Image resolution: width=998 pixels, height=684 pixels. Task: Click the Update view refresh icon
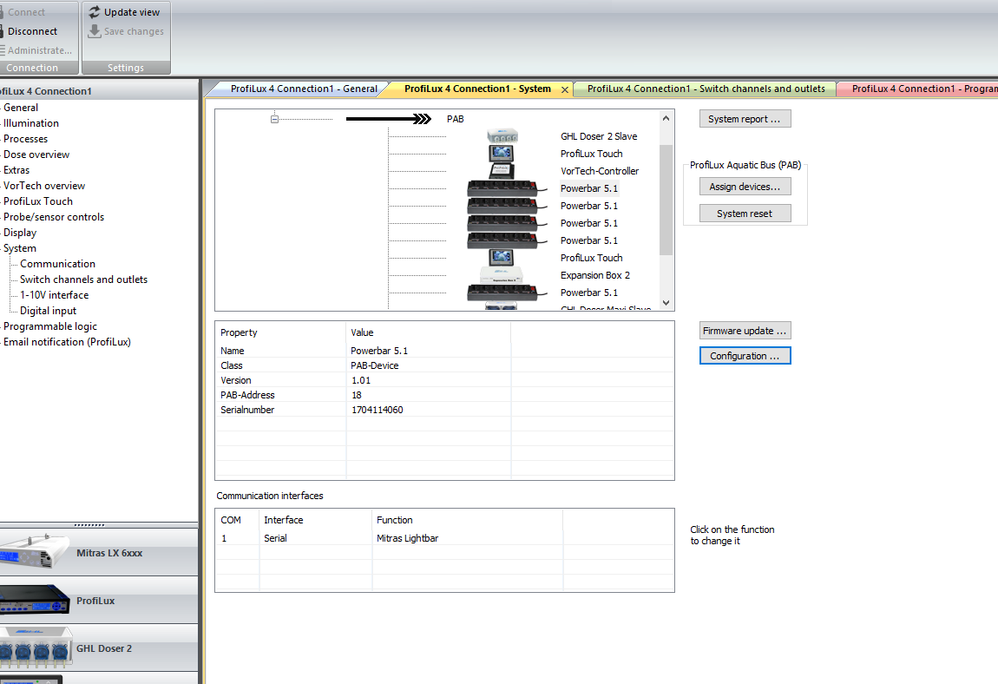95,12
